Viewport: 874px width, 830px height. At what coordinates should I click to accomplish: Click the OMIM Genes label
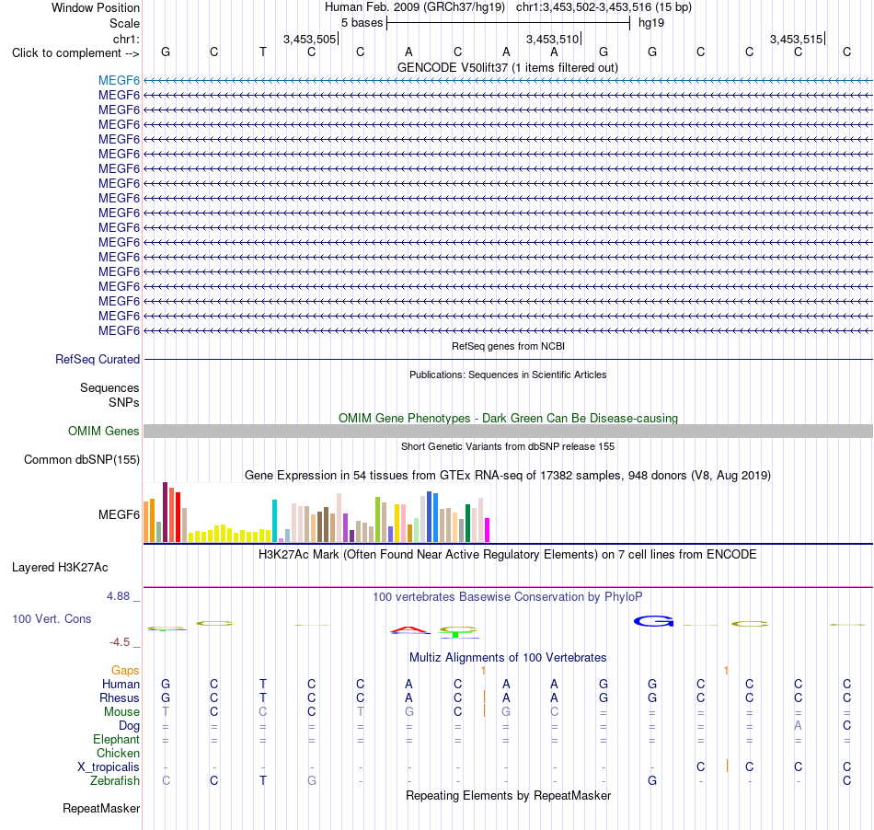pyautogui.click(x=103, y=431)
